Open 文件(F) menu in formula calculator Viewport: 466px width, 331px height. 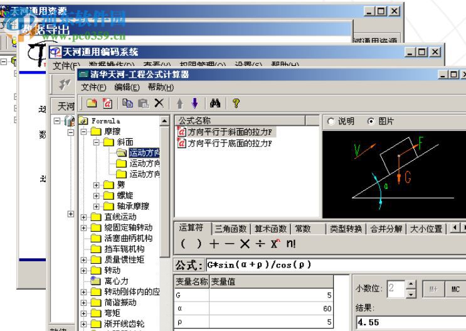93,87
